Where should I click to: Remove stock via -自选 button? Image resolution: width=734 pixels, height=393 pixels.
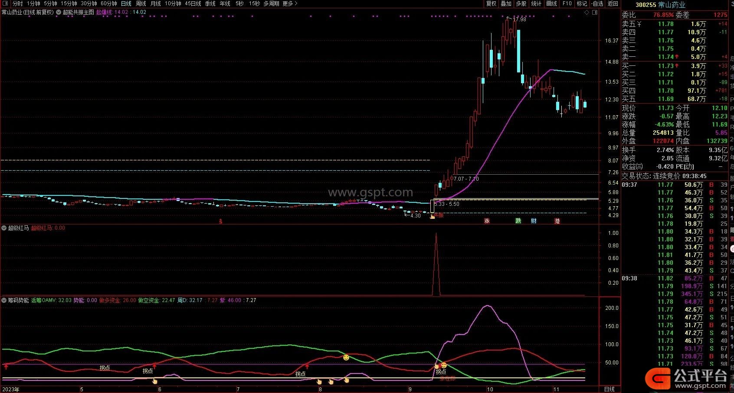597,3
